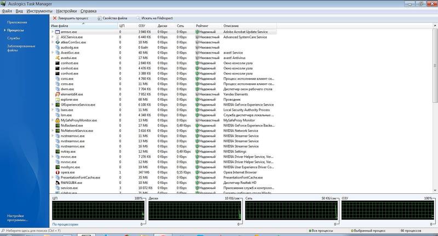
Task: Open Настройки программы link in sidebar
Action: (18, 218)
